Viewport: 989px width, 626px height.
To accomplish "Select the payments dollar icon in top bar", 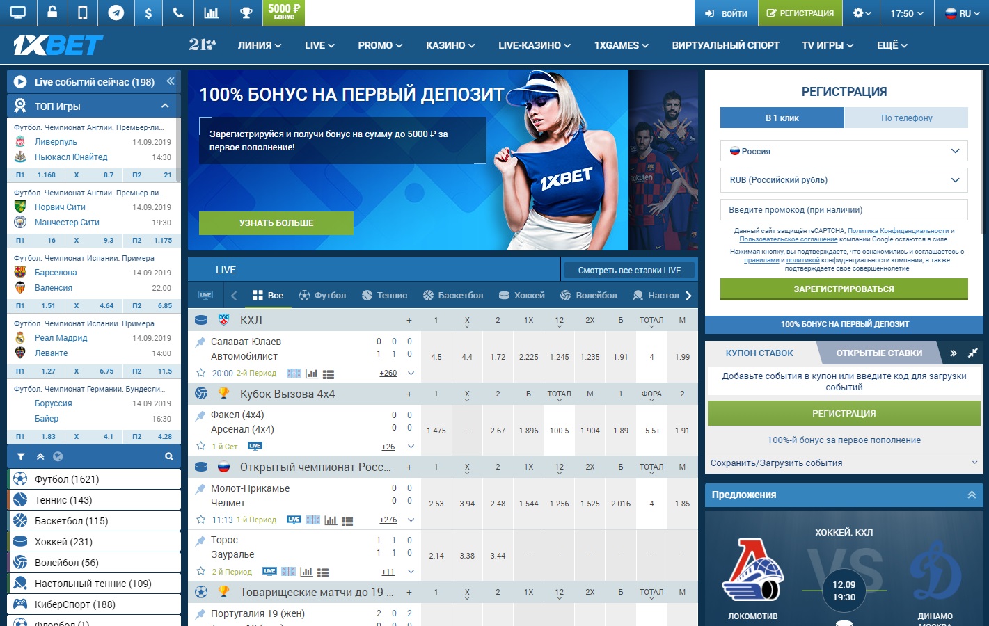I will [148, 13].
